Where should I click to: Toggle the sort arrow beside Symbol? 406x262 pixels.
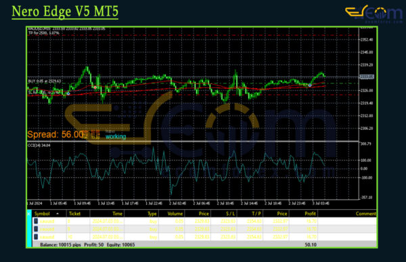click(x=58, y=213)
